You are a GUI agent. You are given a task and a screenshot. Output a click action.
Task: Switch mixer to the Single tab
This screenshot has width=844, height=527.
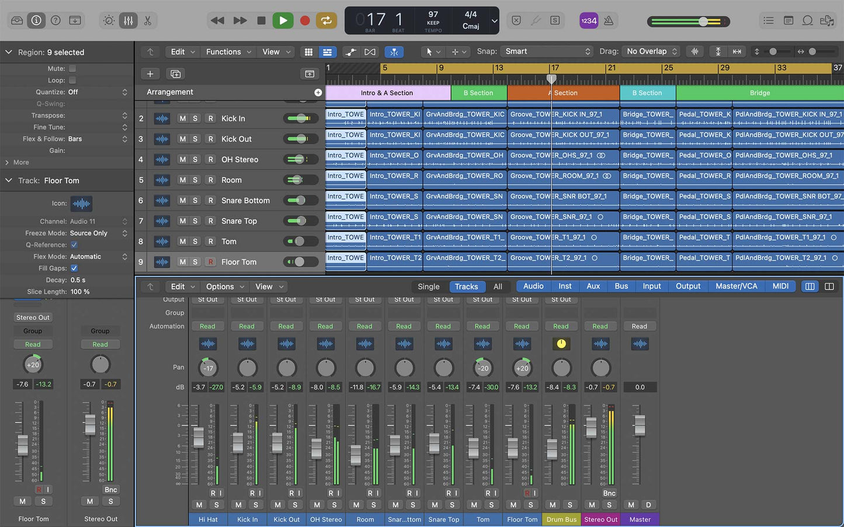(428, 287)
